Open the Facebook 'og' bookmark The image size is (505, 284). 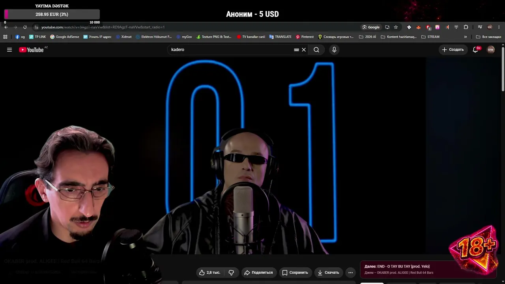point(20,37)
